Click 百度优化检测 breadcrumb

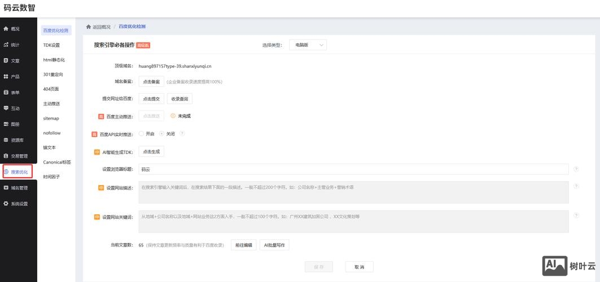tap(132, 27)
